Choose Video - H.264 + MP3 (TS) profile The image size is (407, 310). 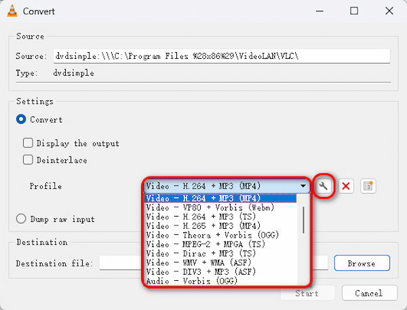pyautogui.click(x=220, y=217)
